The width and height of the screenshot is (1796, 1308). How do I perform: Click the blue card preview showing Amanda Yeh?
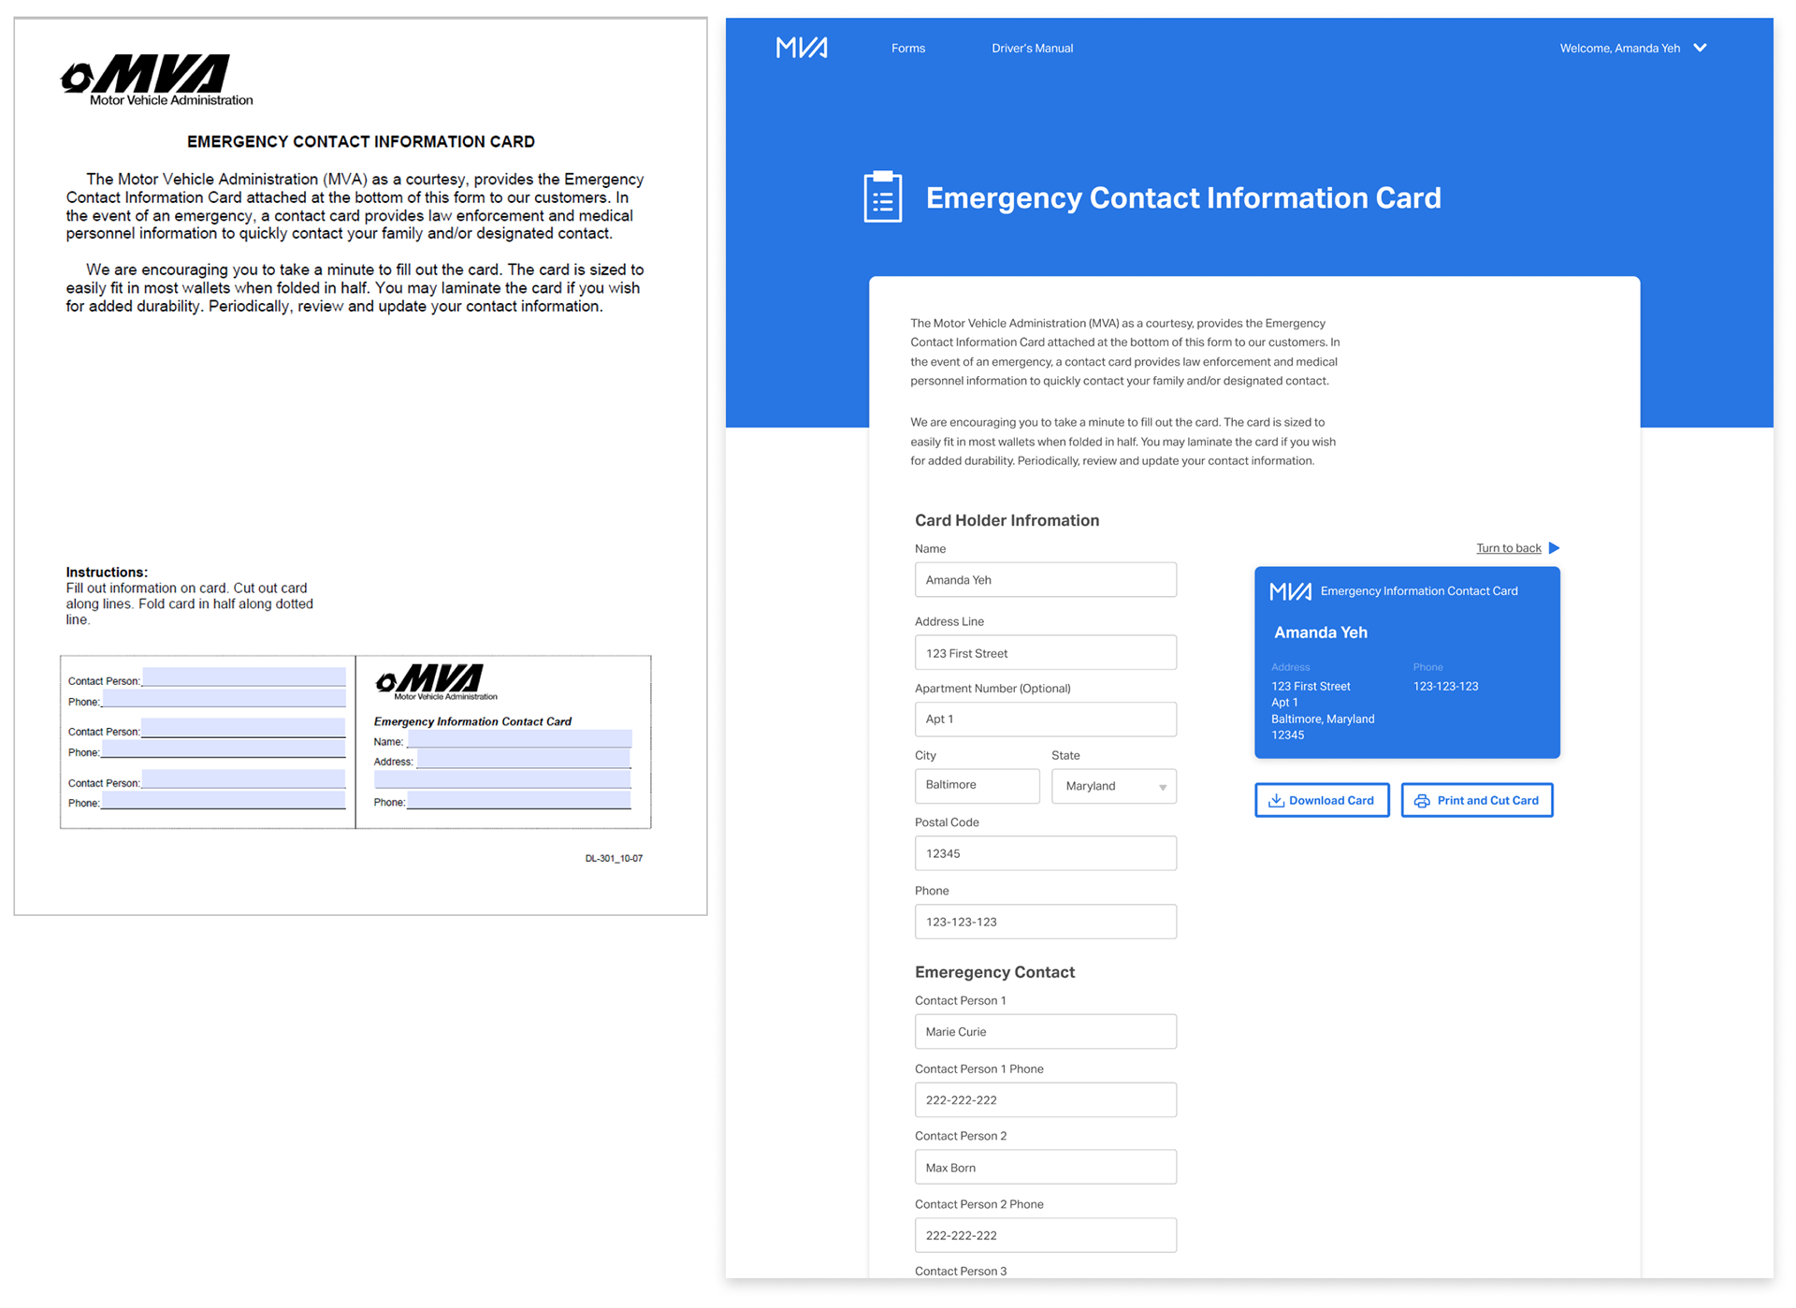[1406, 662]
